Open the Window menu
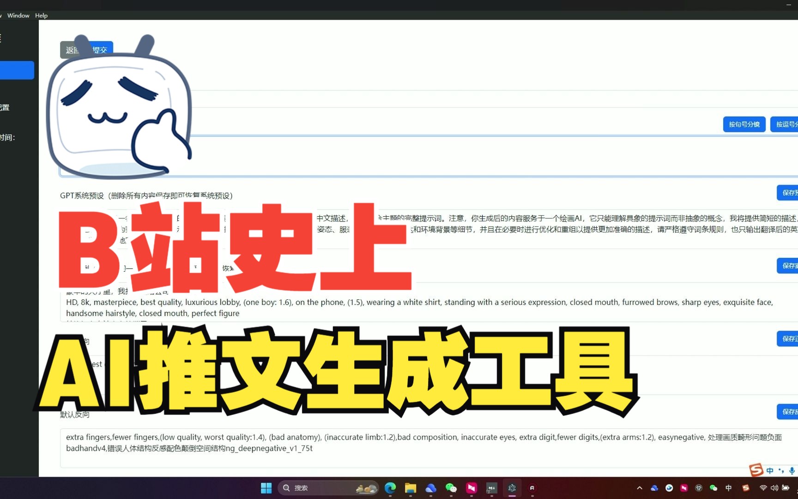798x499 pixels. [18, 15]
